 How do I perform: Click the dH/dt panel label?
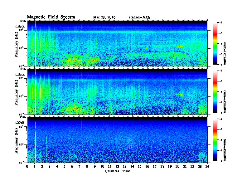(x=20, y=26)
